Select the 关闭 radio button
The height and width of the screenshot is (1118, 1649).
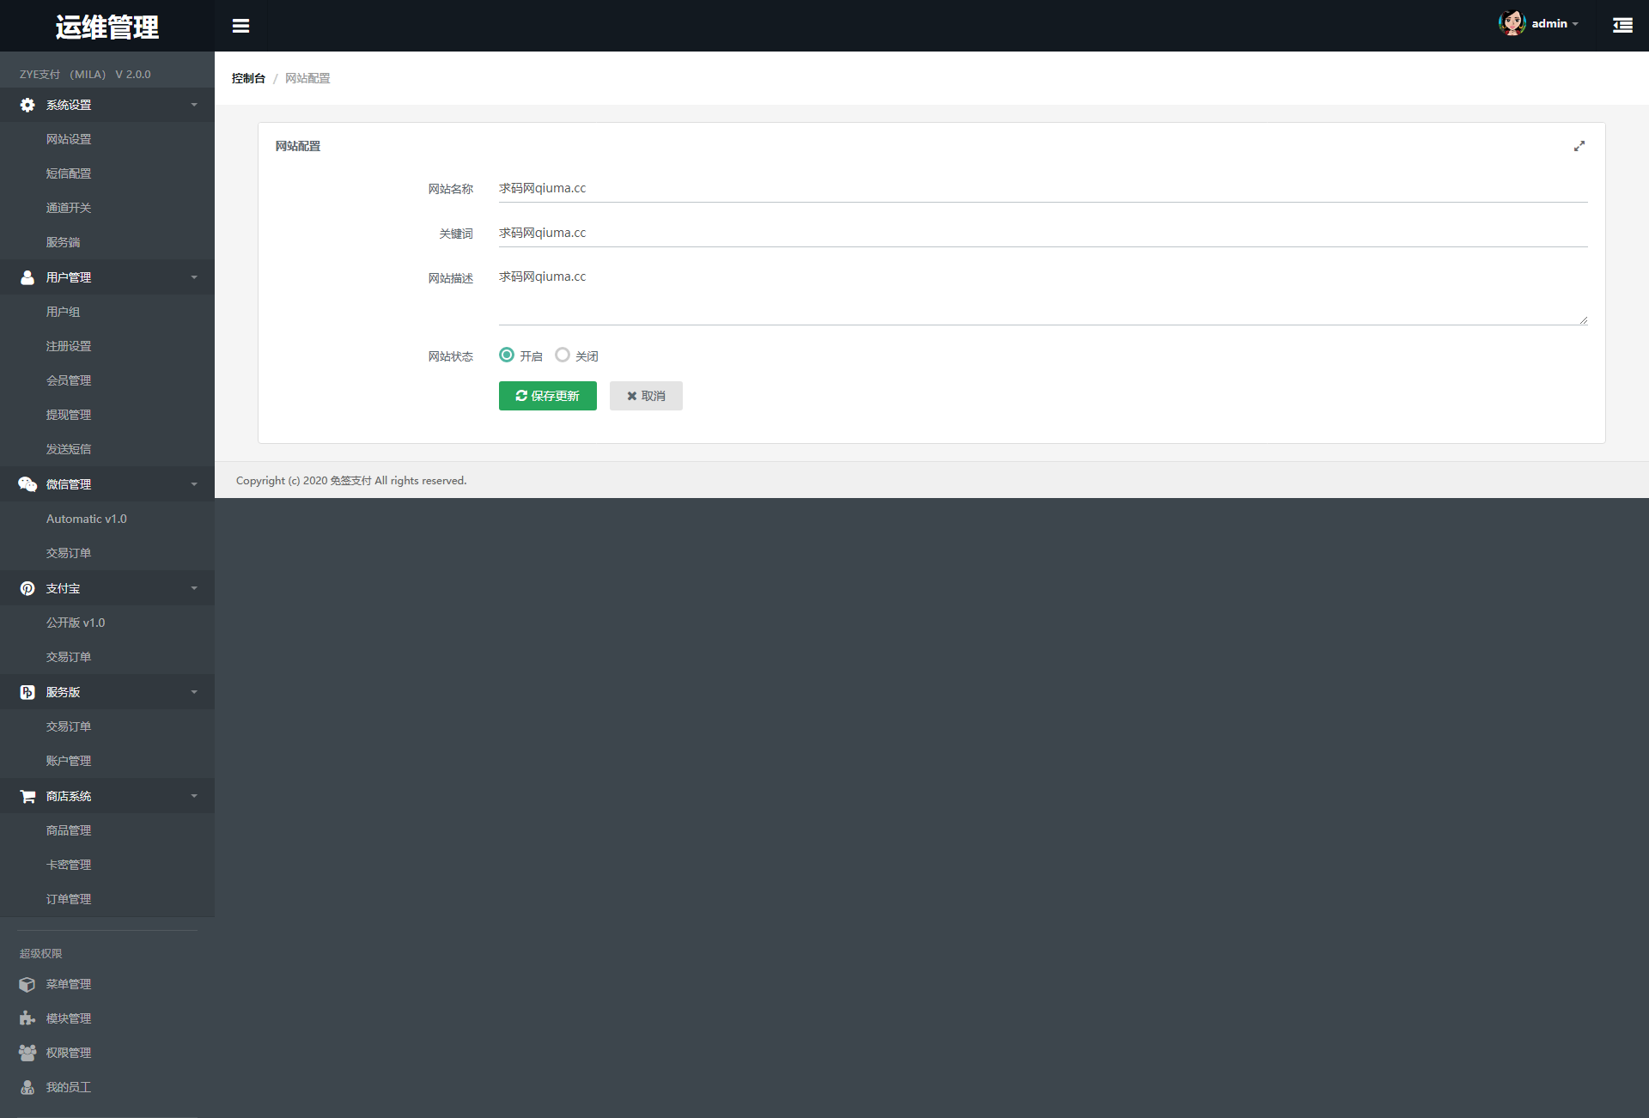(563, 355)
